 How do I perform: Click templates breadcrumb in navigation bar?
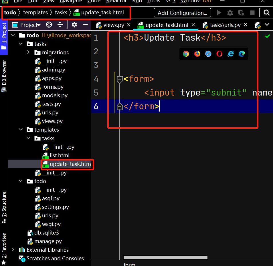click(x=35, y=13)
